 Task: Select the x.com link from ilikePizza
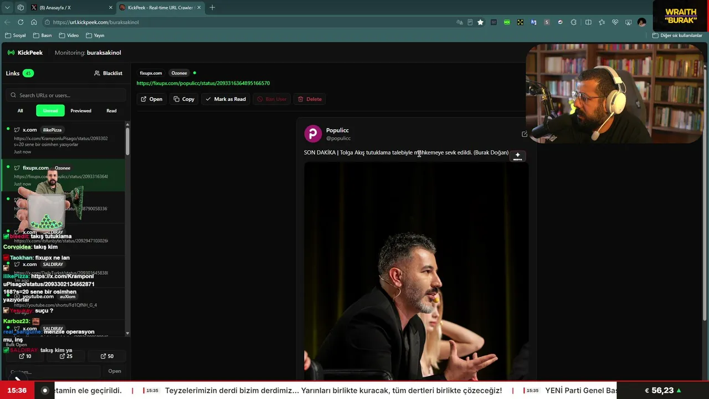tap(63, 141)
